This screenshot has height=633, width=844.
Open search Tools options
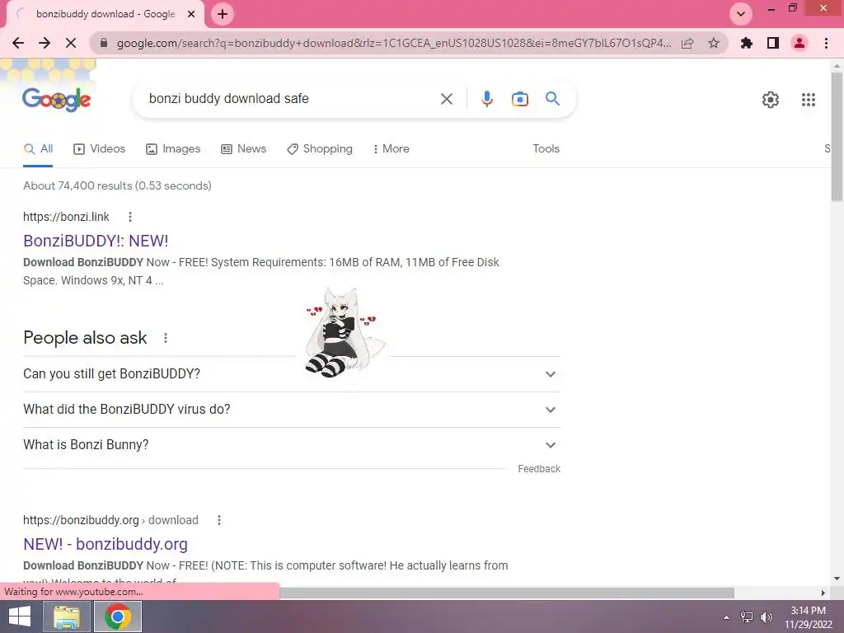tap(546, 148)
